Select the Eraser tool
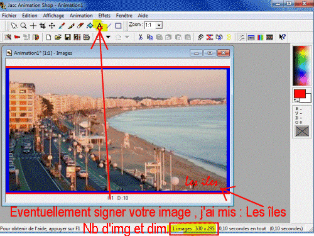The height and width of the screenshot is (236, 314). click(80, 26)
